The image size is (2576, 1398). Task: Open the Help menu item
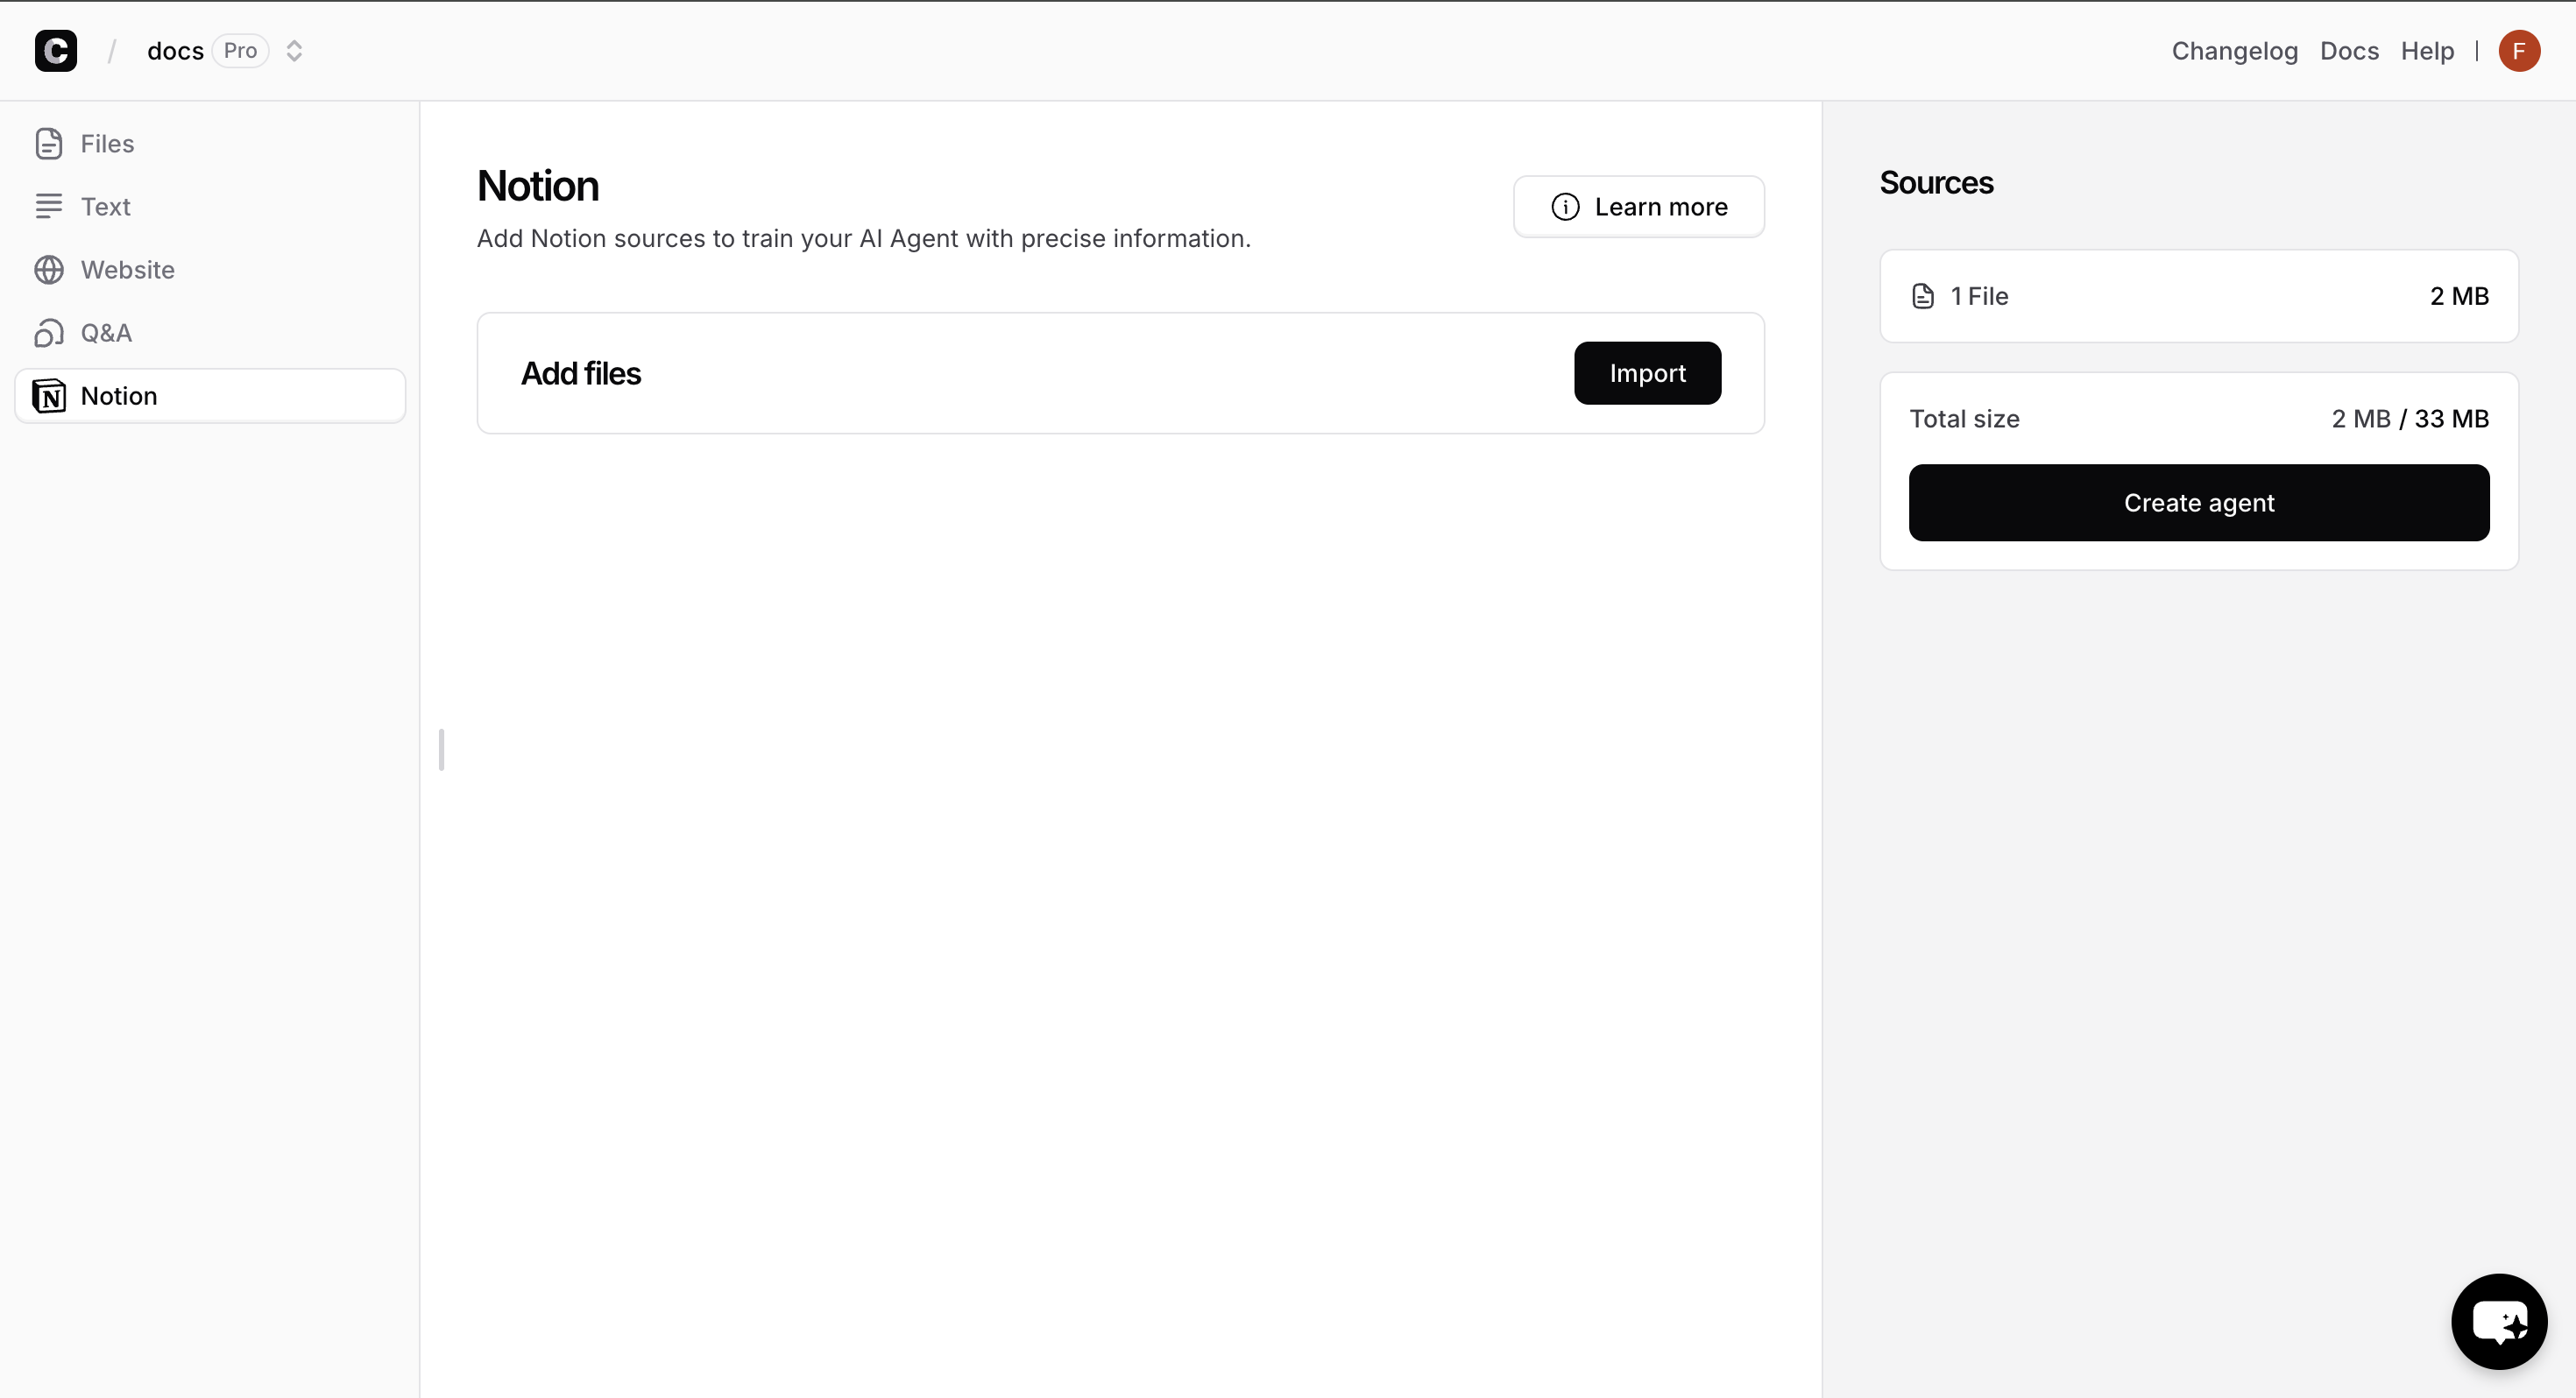pyautogui.click(x=2428, y=50)
